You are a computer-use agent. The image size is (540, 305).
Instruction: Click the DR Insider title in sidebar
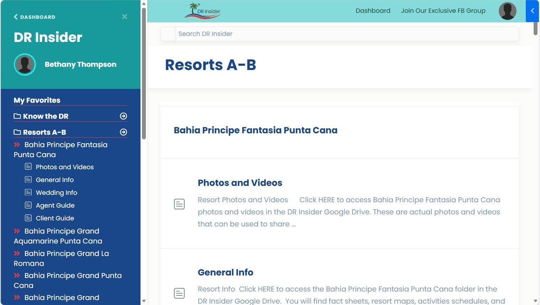[x=48, y=37]
